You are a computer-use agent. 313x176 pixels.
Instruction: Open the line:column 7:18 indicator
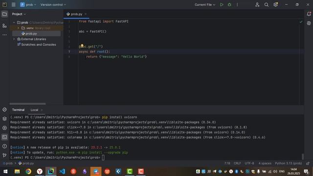click(227, 163)
